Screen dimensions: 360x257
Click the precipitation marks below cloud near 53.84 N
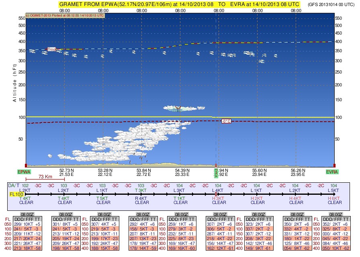(141, 158)
